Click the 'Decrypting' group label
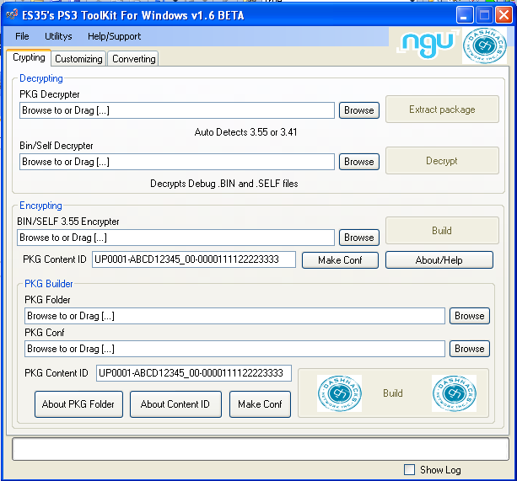Viewport: 517px width, 481px height. coord(41,78)
